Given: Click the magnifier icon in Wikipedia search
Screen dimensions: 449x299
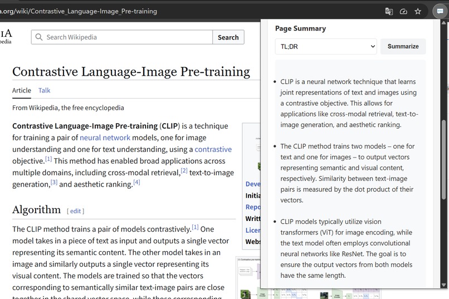Looking at the screenshot, I should [x=38, y=37].
